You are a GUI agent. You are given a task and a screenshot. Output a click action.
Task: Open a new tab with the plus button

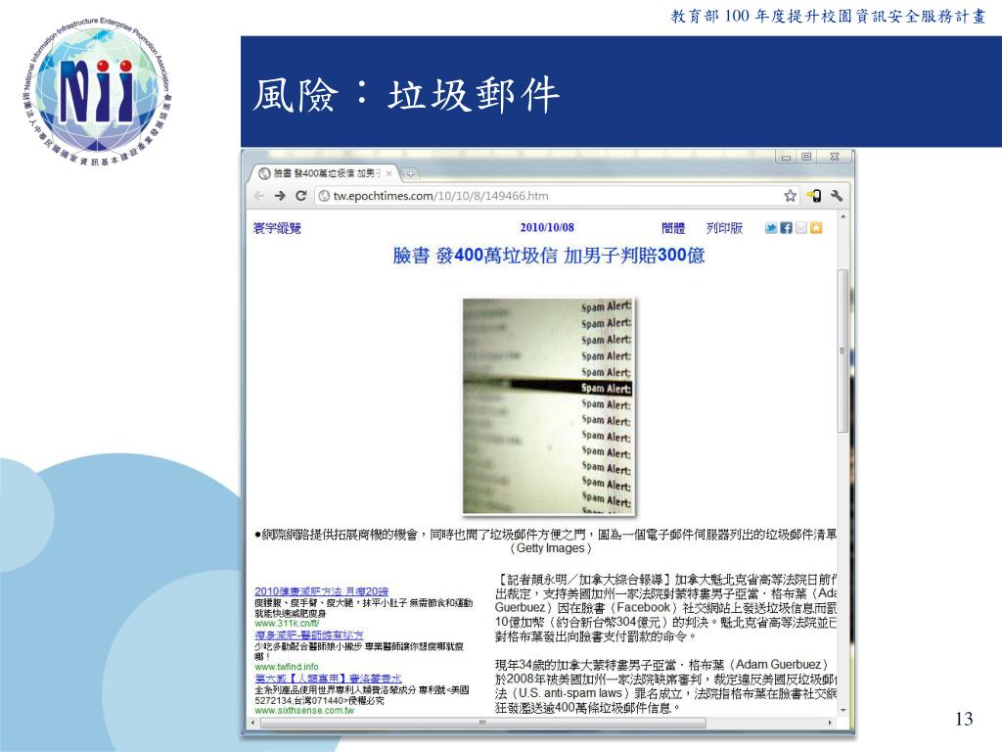tap(410, 173)
